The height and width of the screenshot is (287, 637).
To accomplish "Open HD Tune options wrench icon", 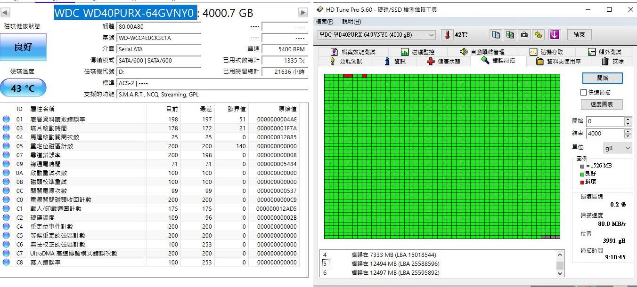I will (539, 34).
